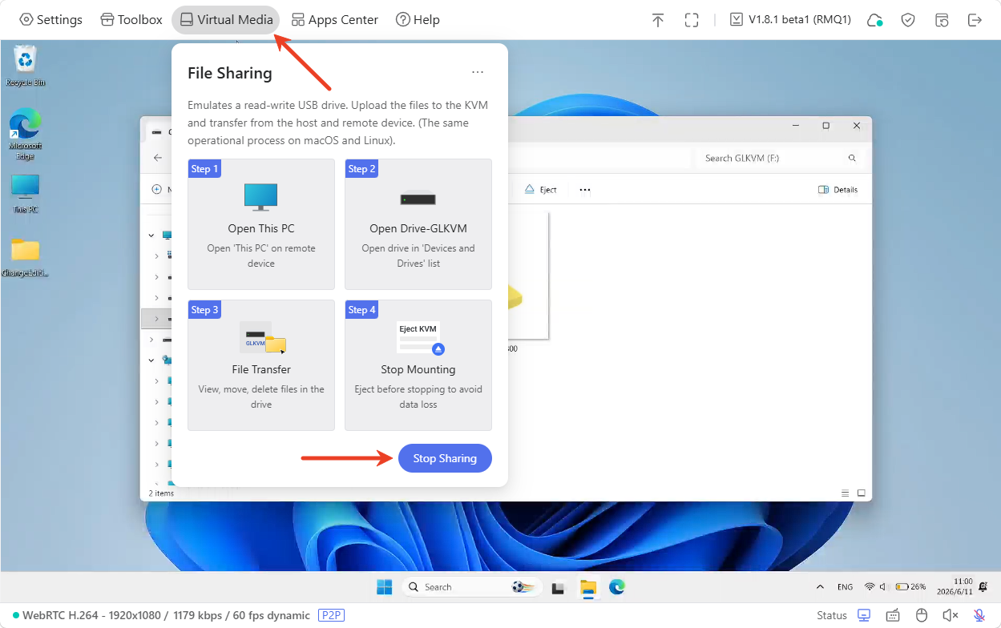Go back in the Explorer window

pos(158,158)
